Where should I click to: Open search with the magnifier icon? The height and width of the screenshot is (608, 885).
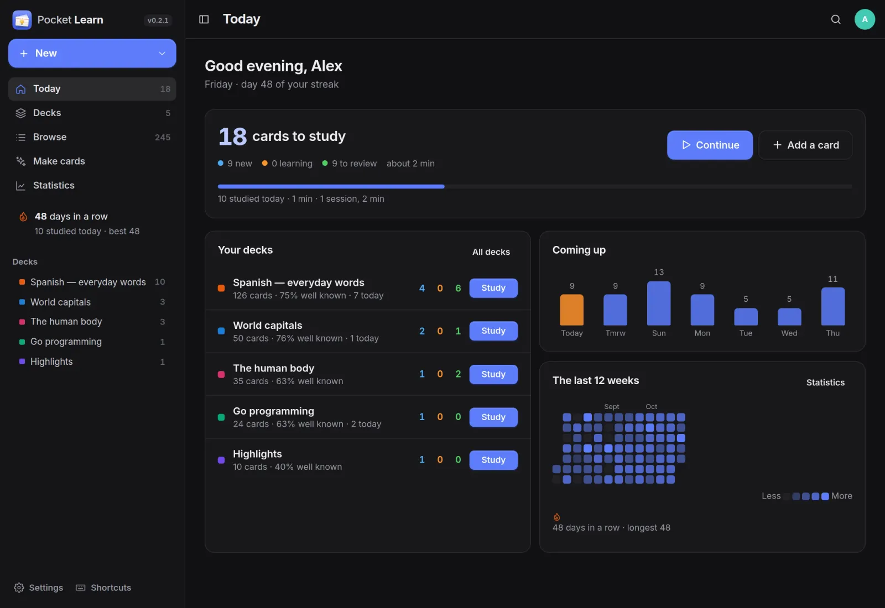[x=836, y=19]
